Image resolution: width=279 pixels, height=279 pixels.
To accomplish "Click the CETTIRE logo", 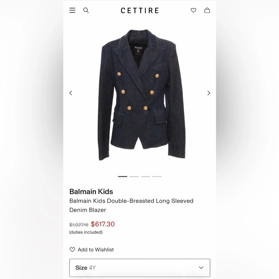I will click(139, 10).
